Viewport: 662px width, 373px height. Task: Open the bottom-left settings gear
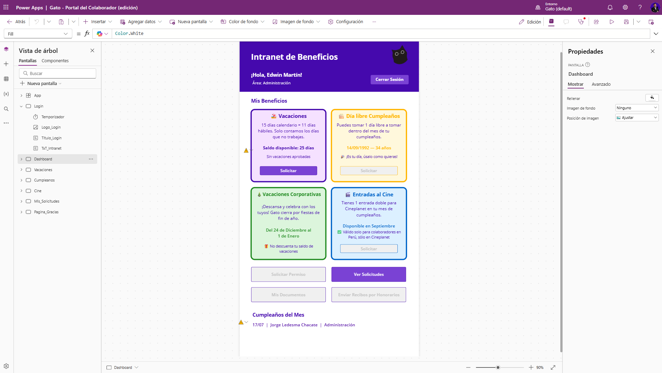(x=6, y=366)
